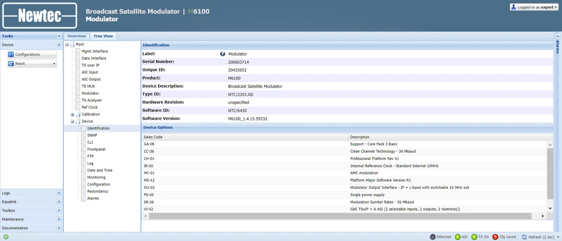Collapse the Root tree node
The height and width of the screenshot is (241, 562).
coord(67,44)
